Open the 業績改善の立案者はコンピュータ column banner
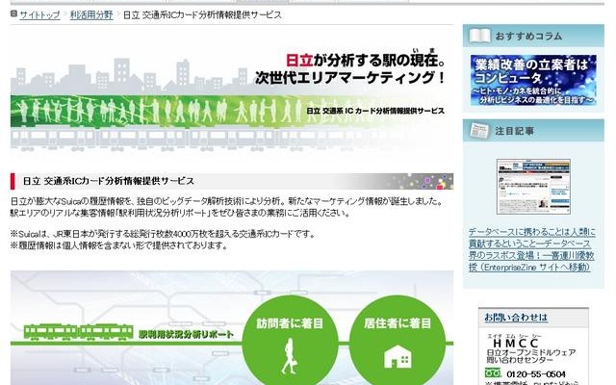This screenshot has width=616, height=385. (x=533, y=80)
